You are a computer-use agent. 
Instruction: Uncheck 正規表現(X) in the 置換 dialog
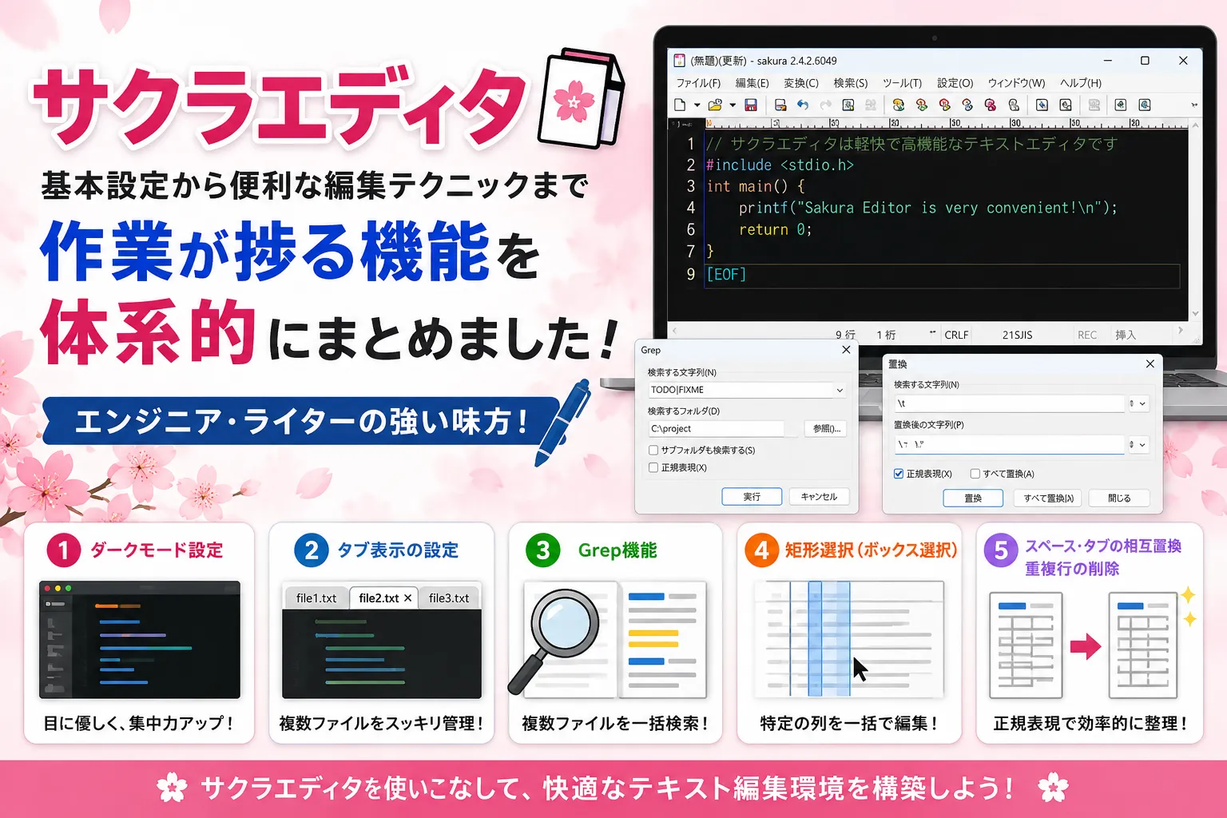(899, 474)
